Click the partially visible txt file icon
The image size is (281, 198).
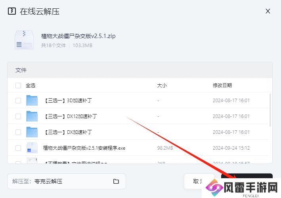32,161
